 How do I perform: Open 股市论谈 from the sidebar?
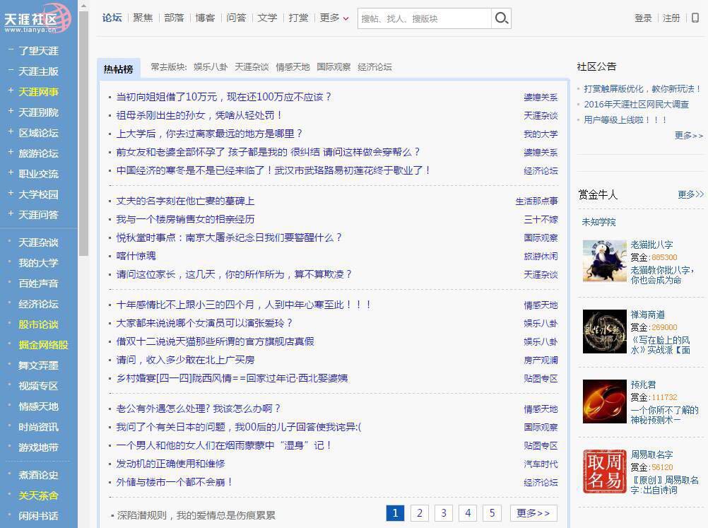[39, 324]
